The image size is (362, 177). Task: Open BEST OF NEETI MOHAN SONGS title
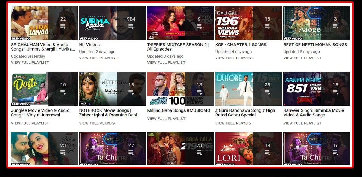click(x=315, y=45)
